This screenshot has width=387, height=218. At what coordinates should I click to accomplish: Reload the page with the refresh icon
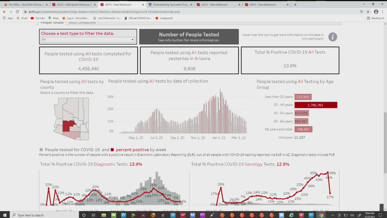click(17, 12)
